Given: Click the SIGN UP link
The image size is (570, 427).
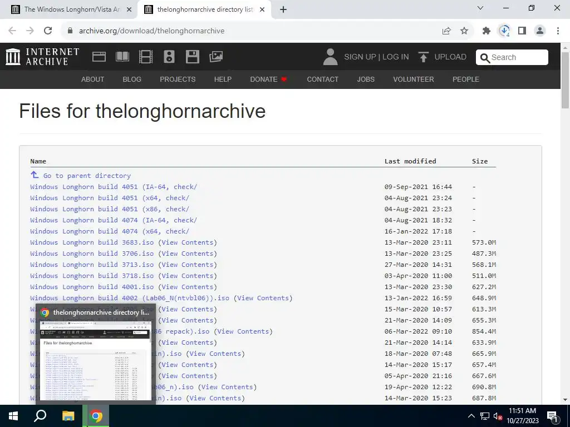Looking at the screenshot, I should point(360,57).
